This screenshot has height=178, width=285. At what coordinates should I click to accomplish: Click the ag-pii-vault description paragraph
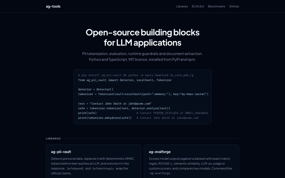pyautogui.click(x=93, y=166)
